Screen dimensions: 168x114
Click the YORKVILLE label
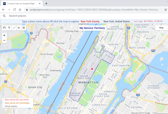click(x=111, y=92)
